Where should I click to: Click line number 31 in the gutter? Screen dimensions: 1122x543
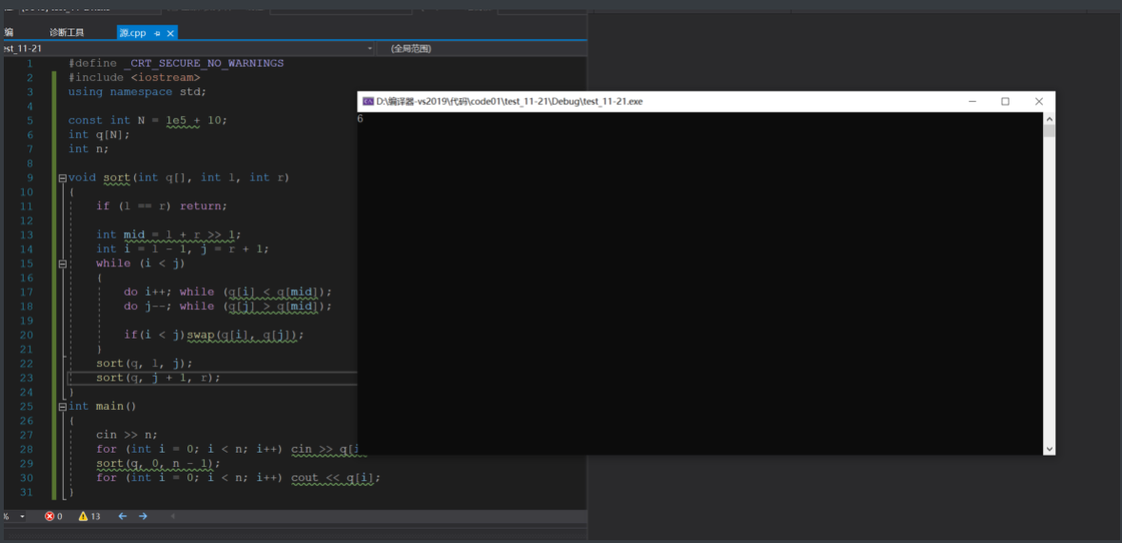27,493
